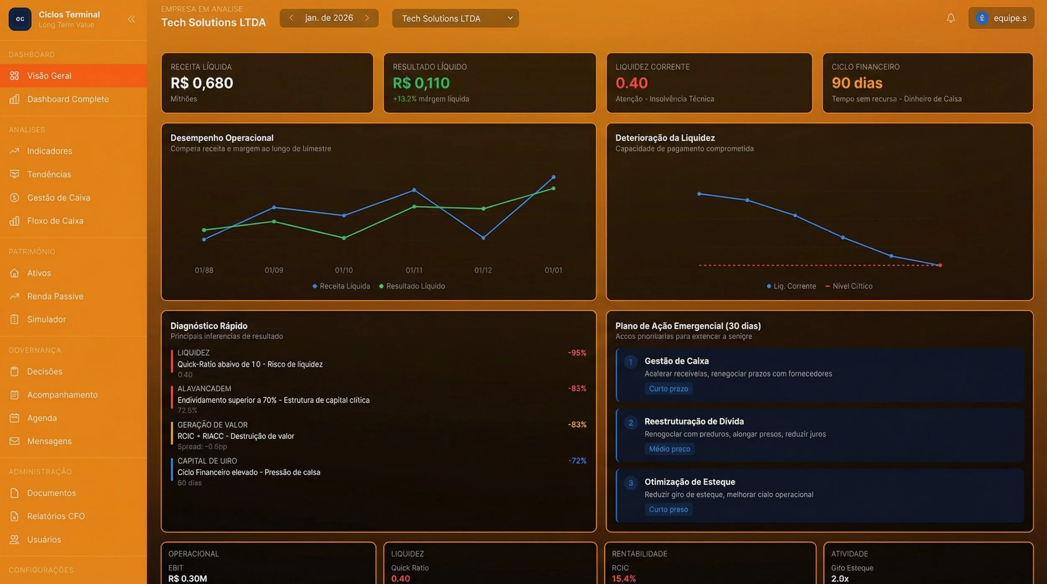The width and height of the screenshot is (1047, 584).
Task: Toggle Liq. Corrente legend series
Action: click(x=791, y=286)
